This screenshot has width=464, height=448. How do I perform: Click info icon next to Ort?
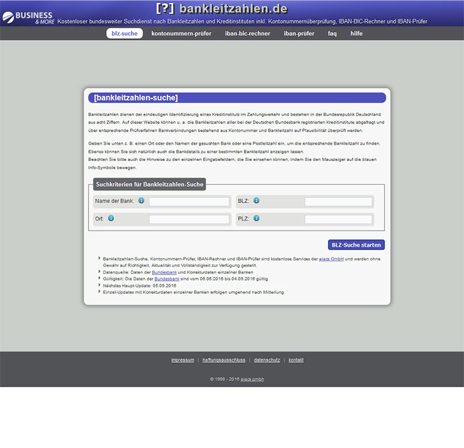111,218
